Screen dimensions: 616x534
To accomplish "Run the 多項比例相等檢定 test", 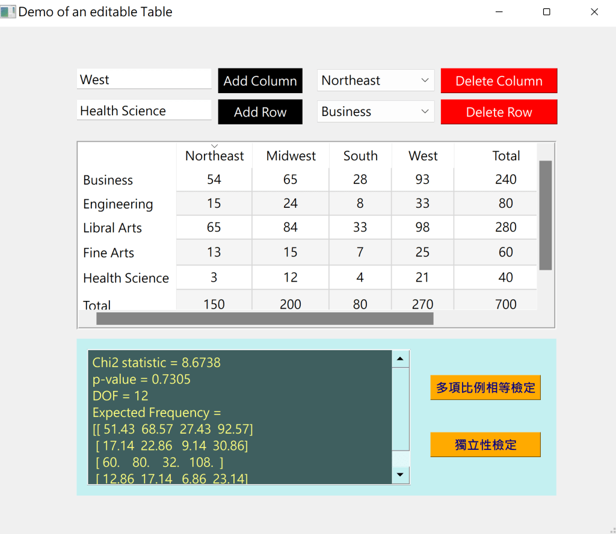I will pyautogui.click(x=485, y=387).
